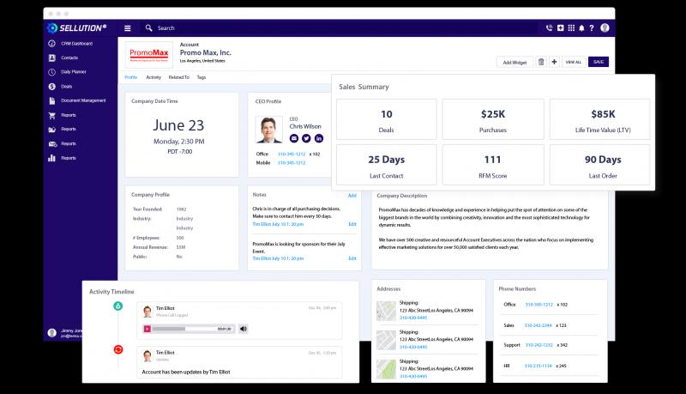
Task: Open the Related To tab
Action: point(179,77)
